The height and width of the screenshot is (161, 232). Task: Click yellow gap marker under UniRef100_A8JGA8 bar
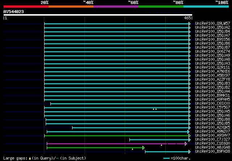[x=132, y=149]
